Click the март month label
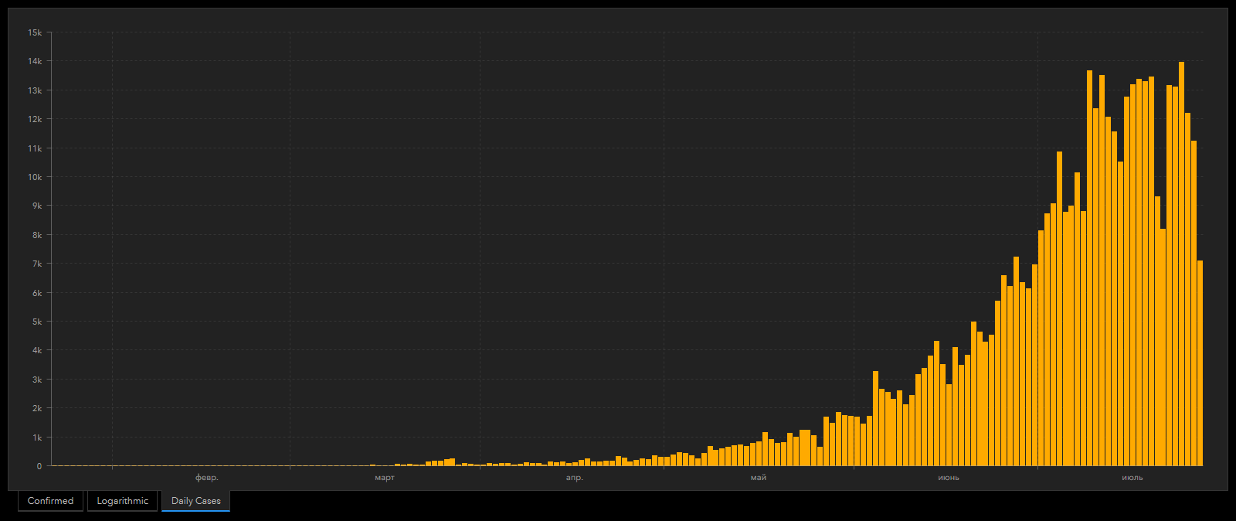This screenshot has height=521, width=1236. pos(385,478)
